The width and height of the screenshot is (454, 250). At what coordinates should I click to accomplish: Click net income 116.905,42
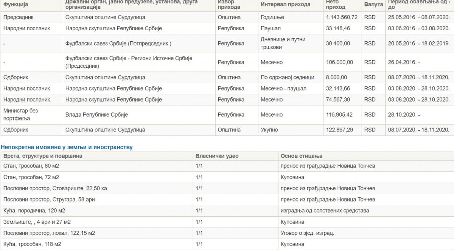pyautogui.click(x=339, y=114)
